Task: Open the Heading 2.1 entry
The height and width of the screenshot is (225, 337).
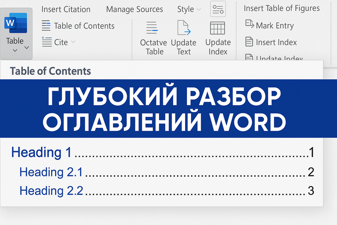Action: click(51, 172)
